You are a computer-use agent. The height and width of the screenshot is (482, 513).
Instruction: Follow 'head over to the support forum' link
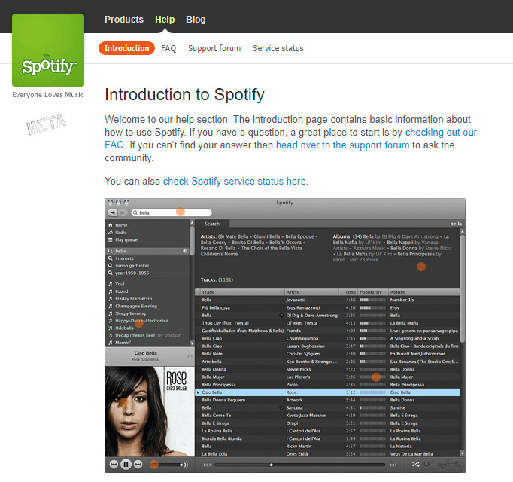tap(342, 145)
